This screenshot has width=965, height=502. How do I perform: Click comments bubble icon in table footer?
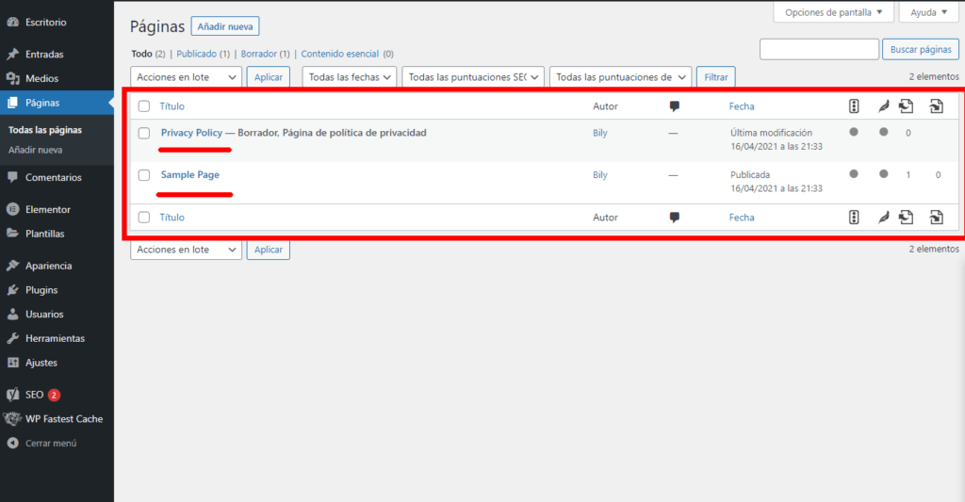(x=675, y=218)
